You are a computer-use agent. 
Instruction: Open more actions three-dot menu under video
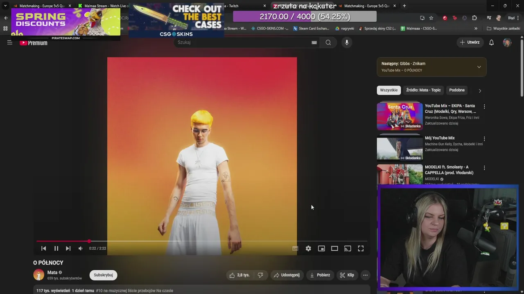pos(365,275)
